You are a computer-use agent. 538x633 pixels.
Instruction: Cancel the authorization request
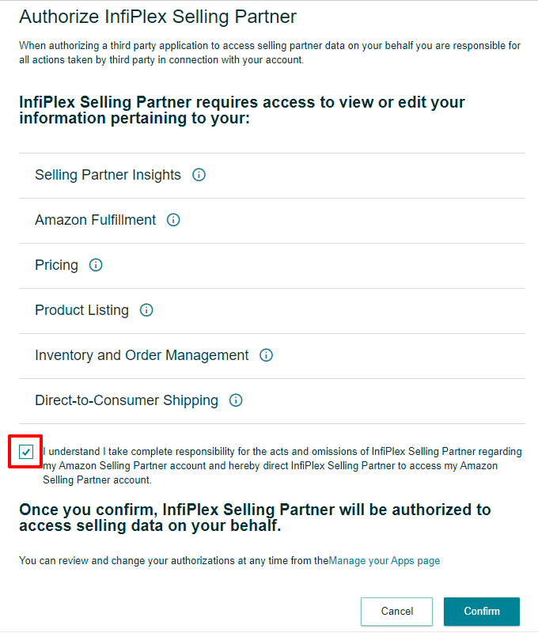pos(396,611)
